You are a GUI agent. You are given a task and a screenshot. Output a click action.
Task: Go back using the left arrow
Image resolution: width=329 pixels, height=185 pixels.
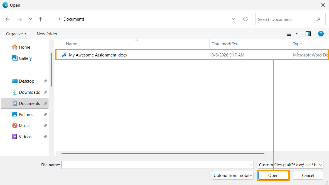tap(8, 19)
